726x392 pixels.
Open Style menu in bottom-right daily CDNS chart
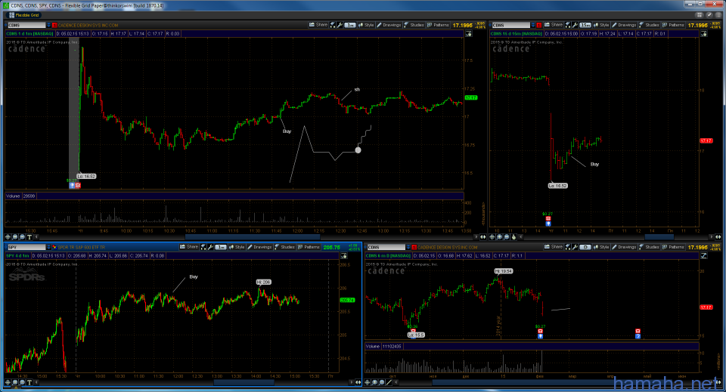[601, 247]
